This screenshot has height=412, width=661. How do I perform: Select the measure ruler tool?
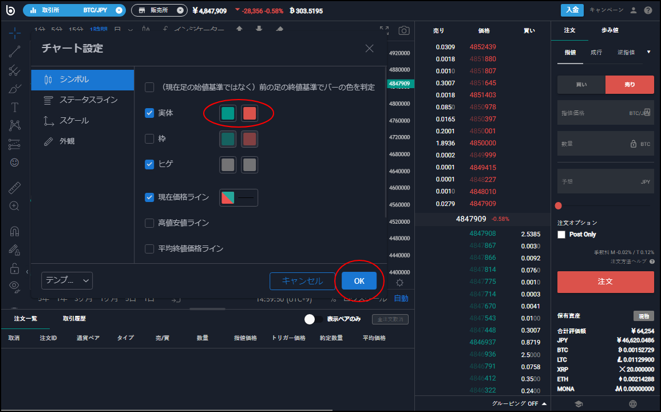pos(14,187)
